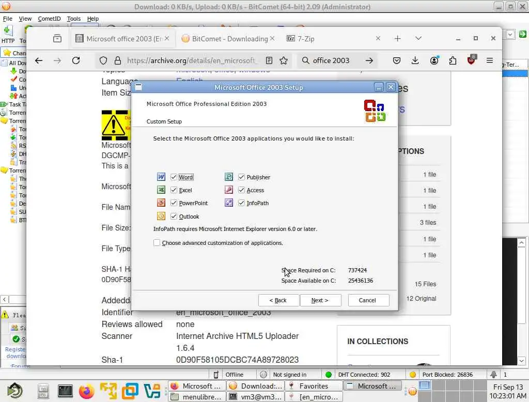529x402 pixels.
Task: Reload the archive.org page in Firefox
Action: 76,60
